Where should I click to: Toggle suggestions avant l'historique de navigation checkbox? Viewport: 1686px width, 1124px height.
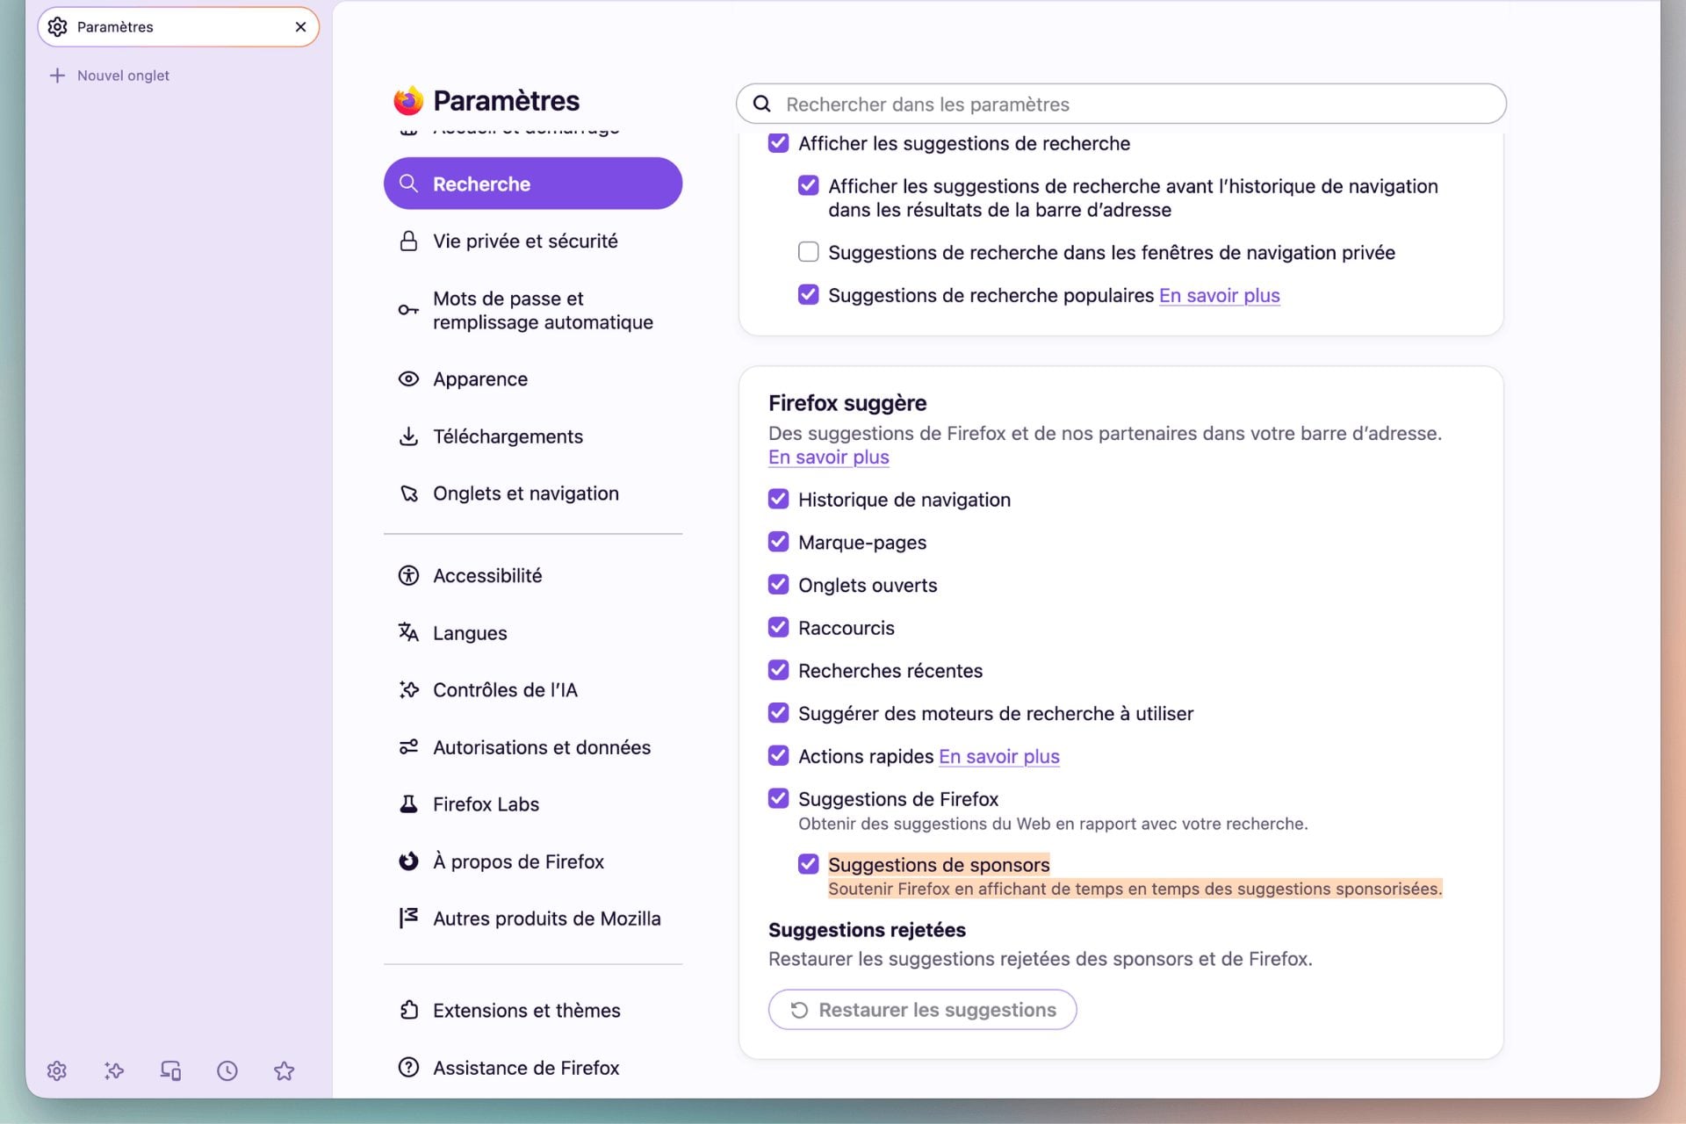tap(808, 185)
